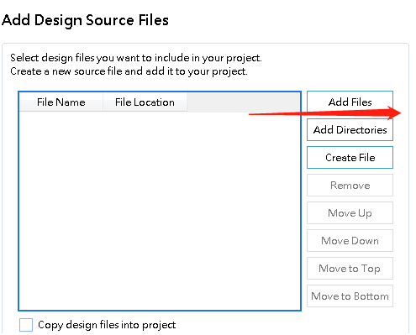The width and height of the screenshot is (416, 335).
Task: Sort by the File Location column header
Action: (145, 102)
